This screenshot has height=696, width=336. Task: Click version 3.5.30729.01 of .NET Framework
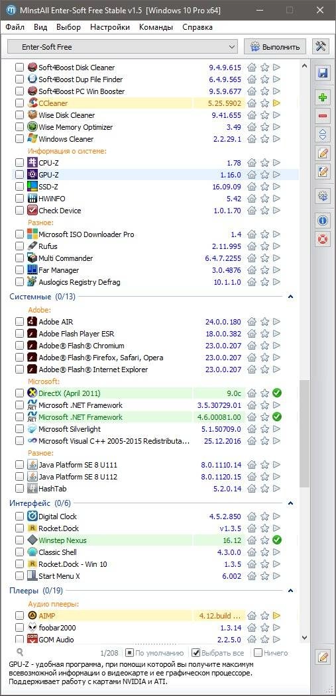pos(219,405)
